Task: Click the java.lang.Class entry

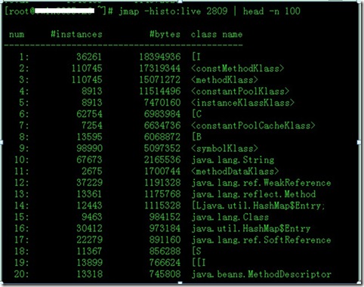Action: click(x=230, y=217)
